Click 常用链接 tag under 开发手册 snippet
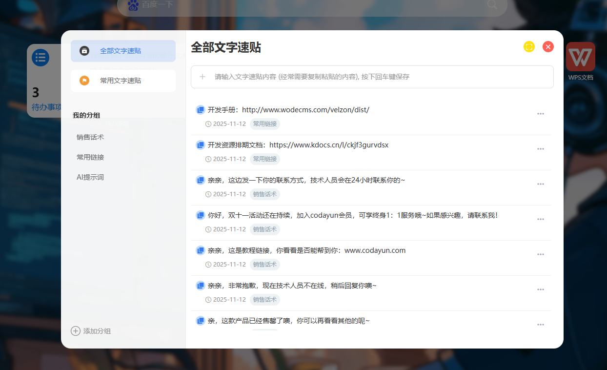 (x=264, y=124)
